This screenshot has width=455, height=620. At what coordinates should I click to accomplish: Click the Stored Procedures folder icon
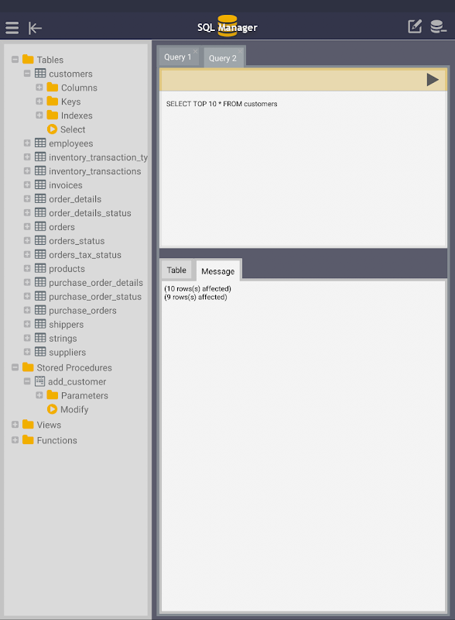(28, 367)
